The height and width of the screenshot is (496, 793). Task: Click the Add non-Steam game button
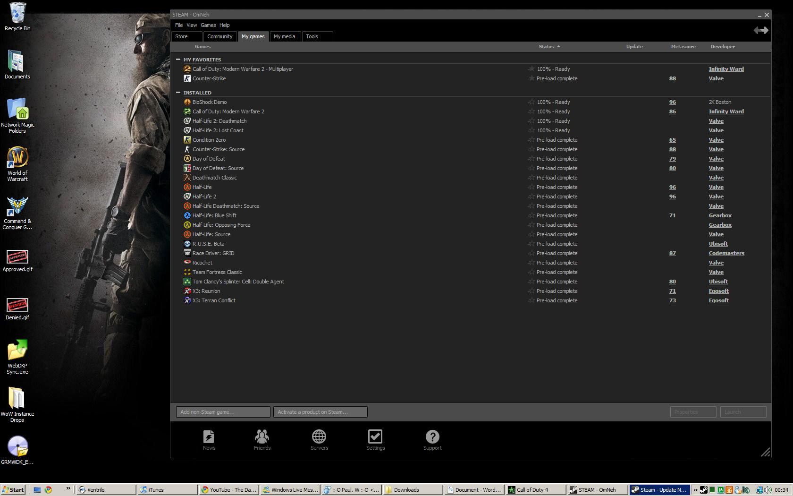[x=223, y=412]
